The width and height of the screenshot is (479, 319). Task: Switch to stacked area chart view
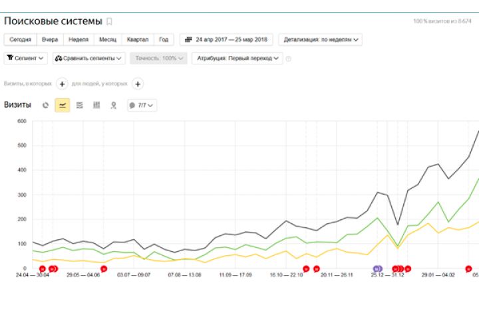coord(80,105)
